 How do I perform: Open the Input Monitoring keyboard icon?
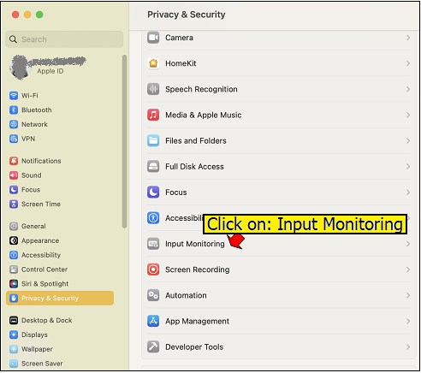click(153, 244)
